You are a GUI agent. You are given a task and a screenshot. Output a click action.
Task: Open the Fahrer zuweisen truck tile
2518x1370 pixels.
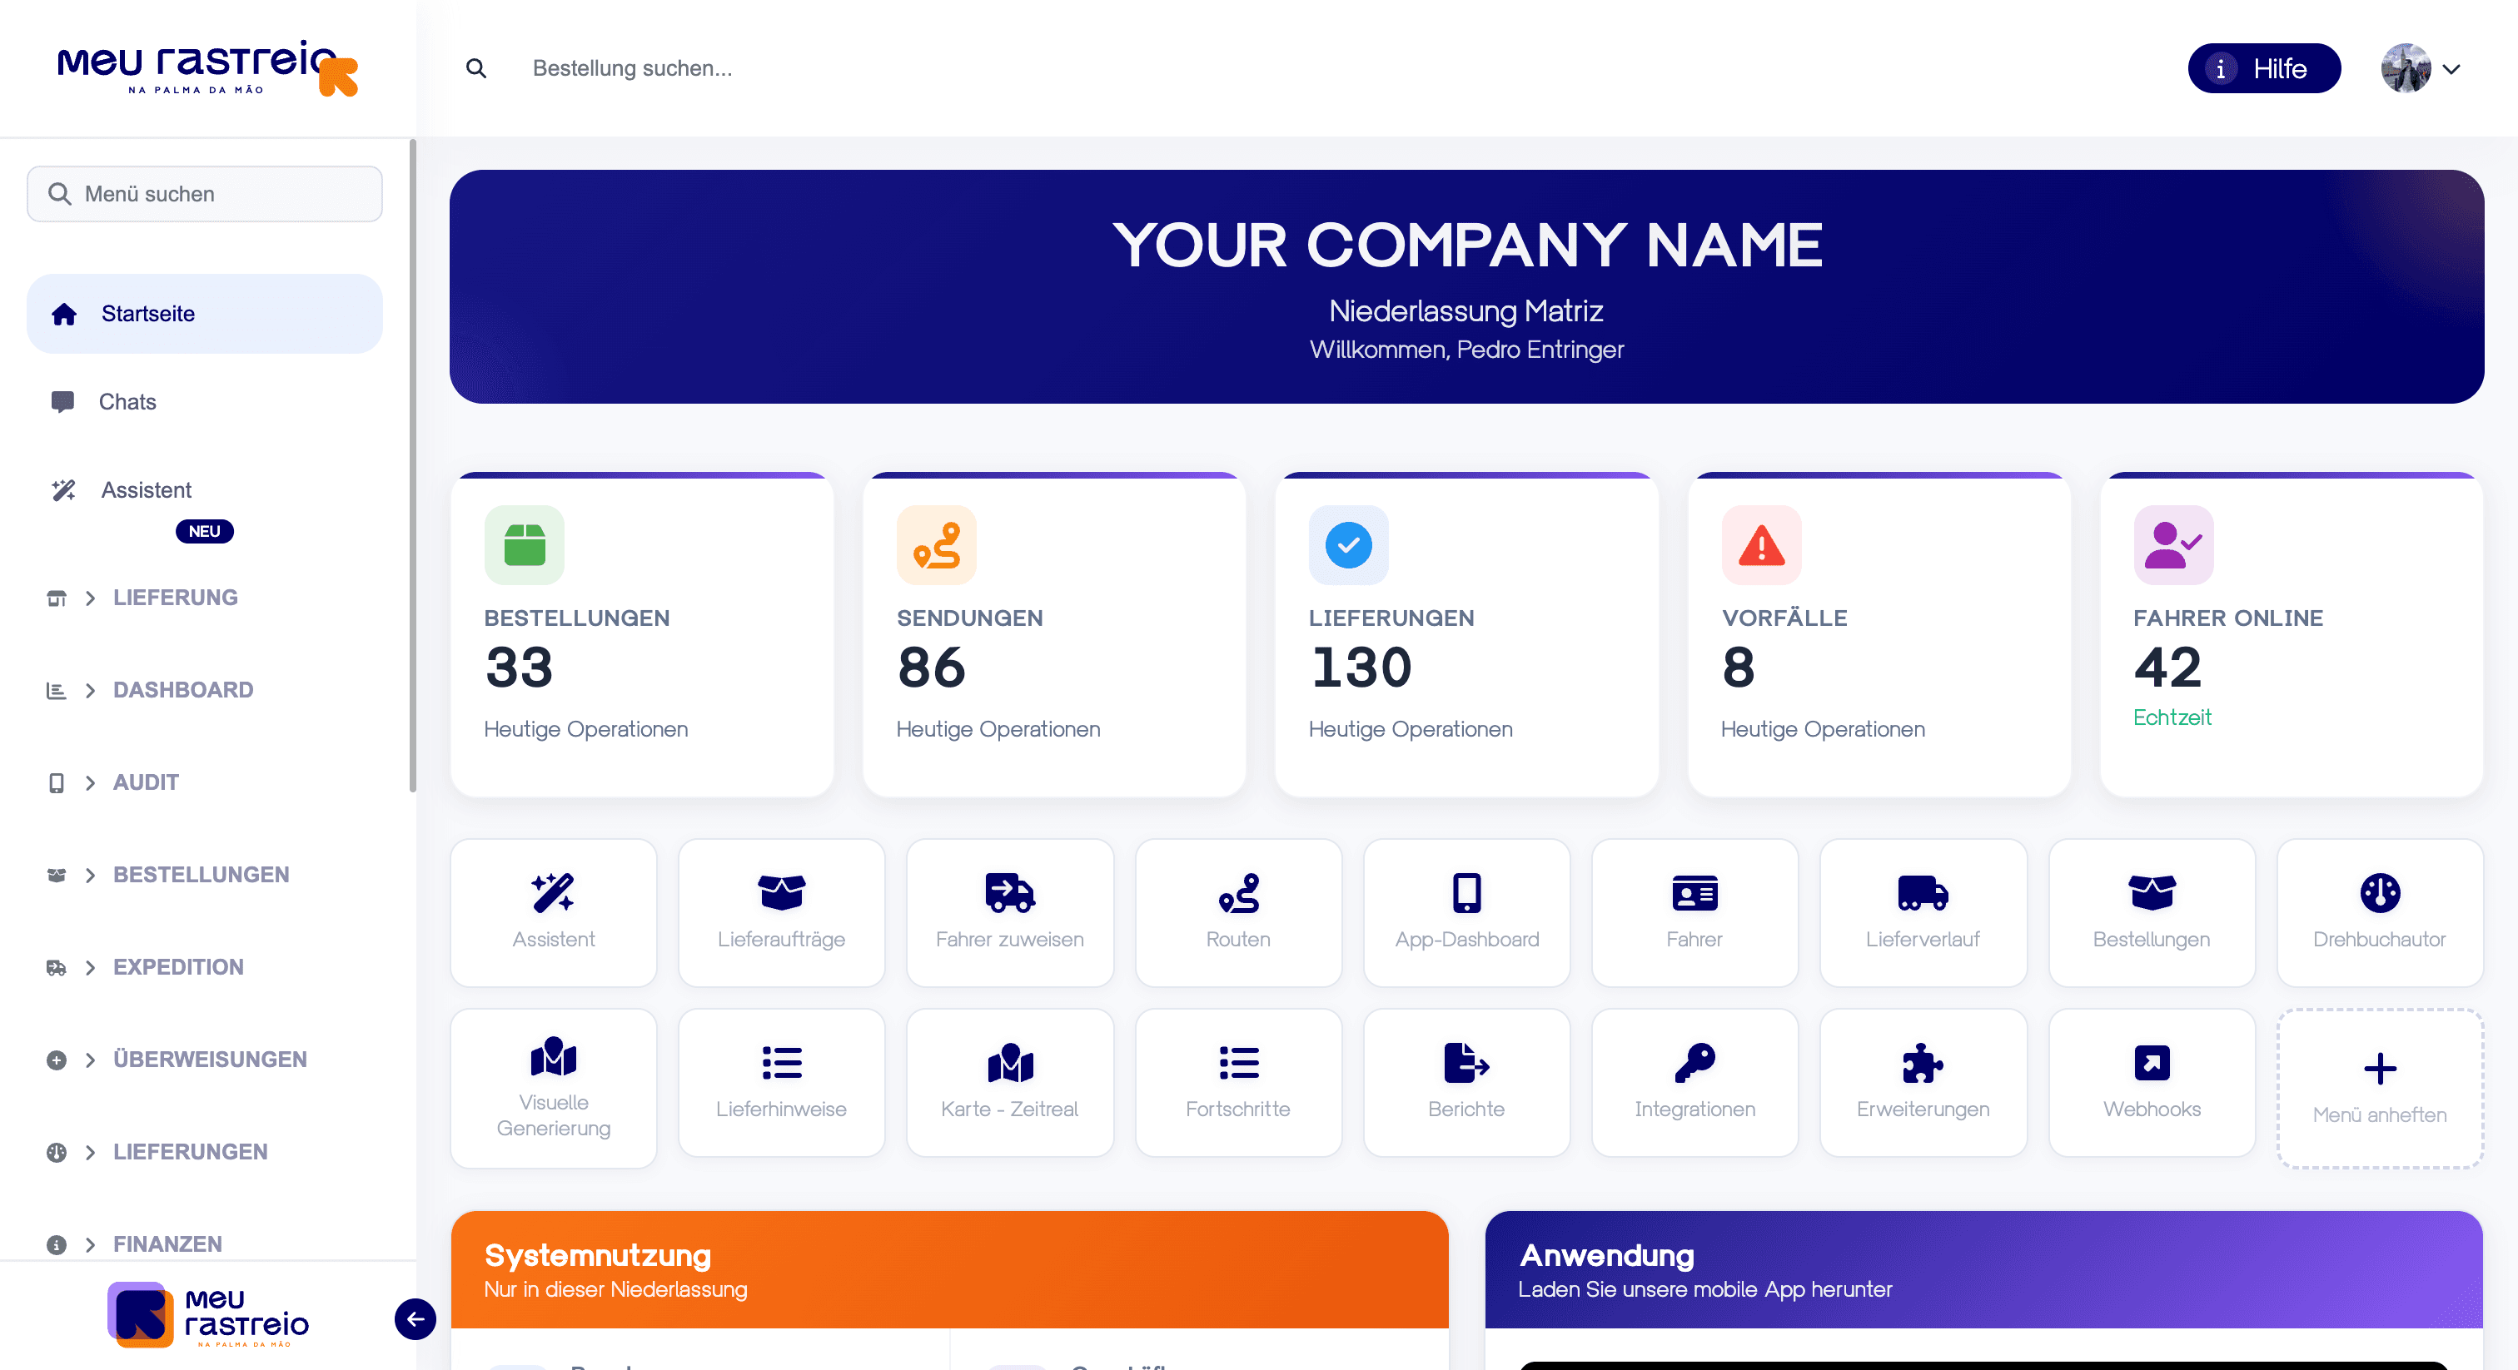[x=1010, y=913]
